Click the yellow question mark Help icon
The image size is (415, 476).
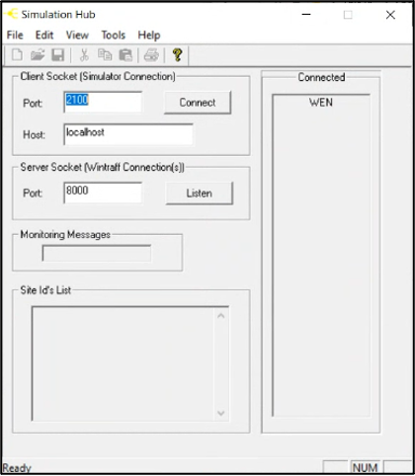[x=177, y=54]
